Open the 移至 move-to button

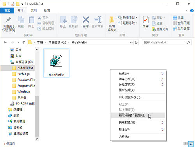point(63,22)
